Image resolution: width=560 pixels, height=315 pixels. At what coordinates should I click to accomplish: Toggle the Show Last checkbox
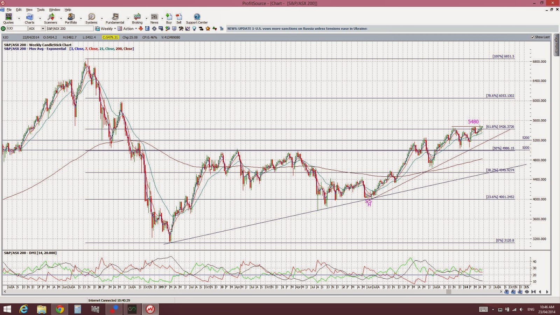click(533, 37)
